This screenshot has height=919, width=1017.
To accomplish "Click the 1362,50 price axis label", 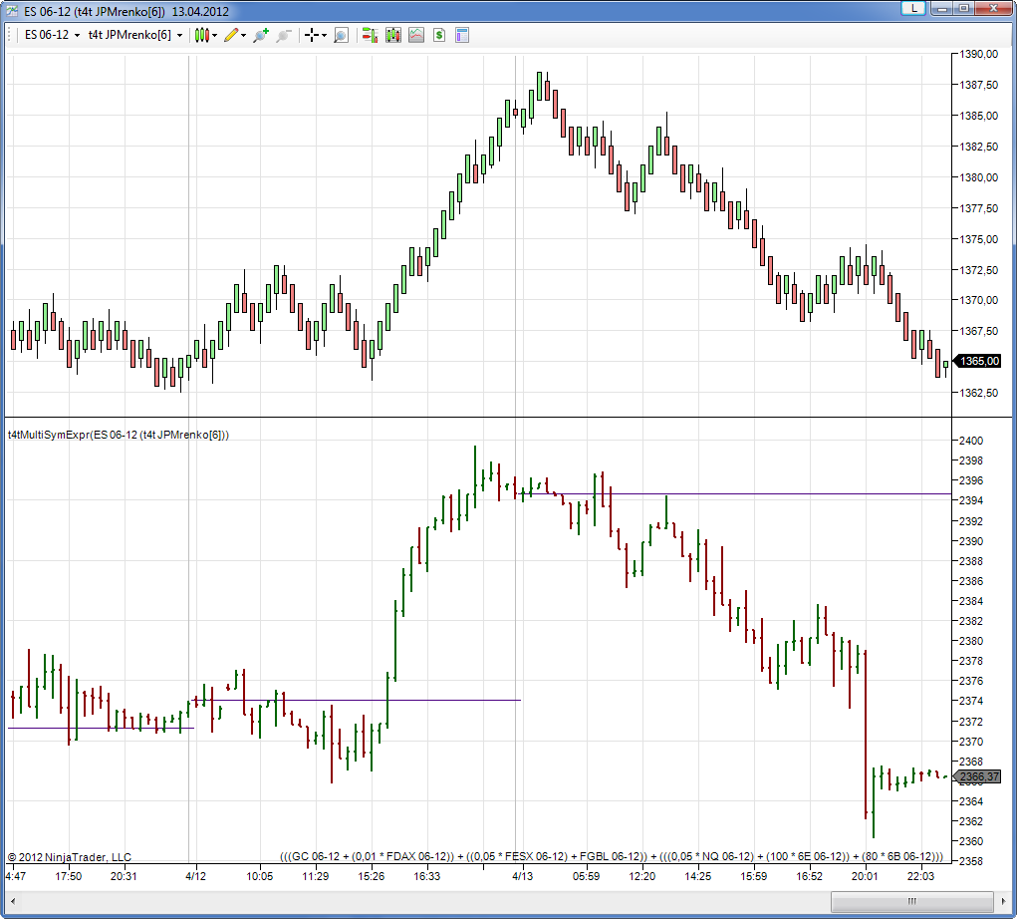I will pyautogui.click(x=979, y=393).
